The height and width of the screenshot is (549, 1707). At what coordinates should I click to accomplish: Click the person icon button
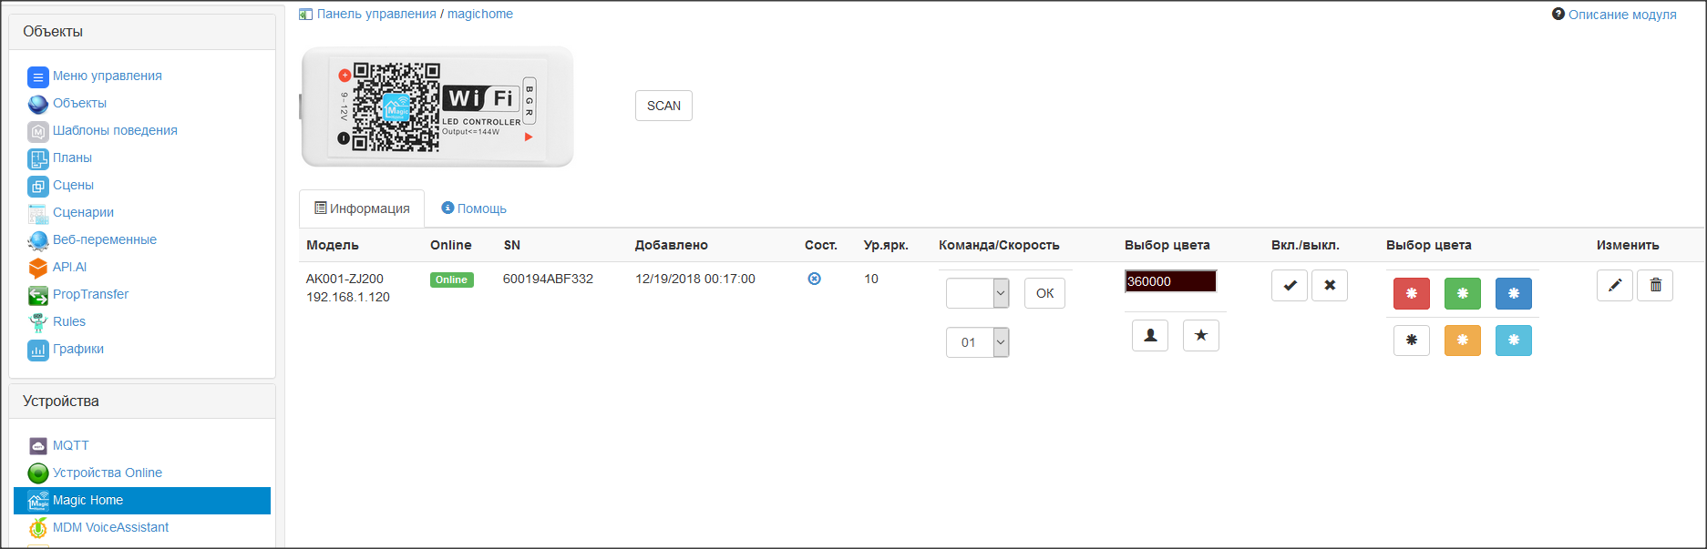pyautogui.click(x=1150, y=336)
